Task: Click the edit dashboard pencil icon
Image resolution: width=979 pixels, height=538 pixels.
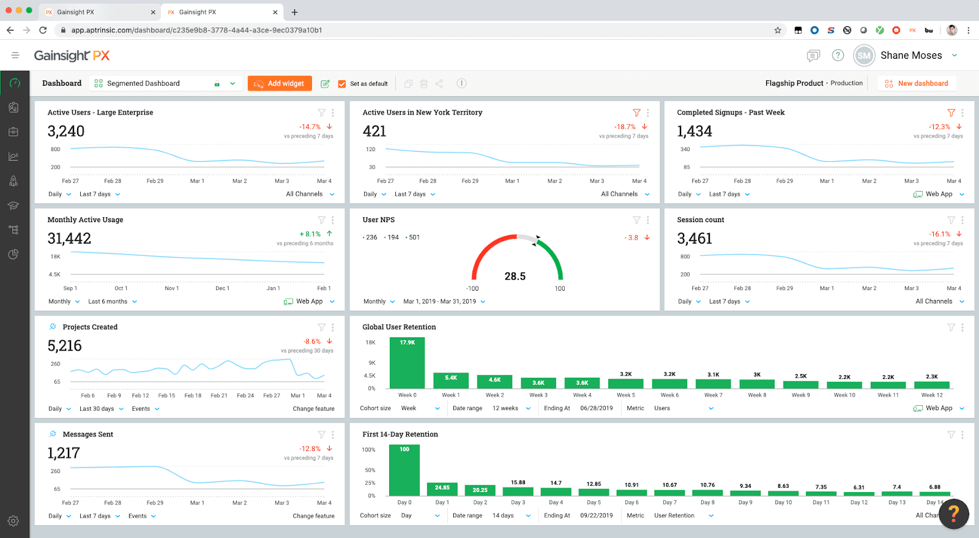Action: pyautogui.click(x=325, y=84)
